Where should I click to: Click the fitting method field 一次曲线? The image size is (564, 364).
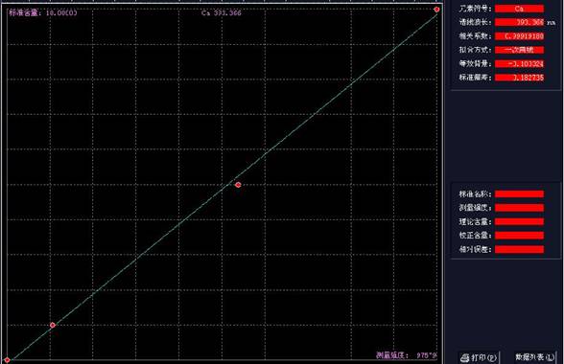click(519, 50)
